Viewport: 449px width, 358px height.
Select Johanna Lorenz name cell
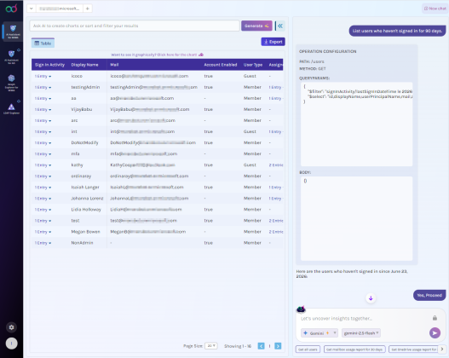[88, 199]
